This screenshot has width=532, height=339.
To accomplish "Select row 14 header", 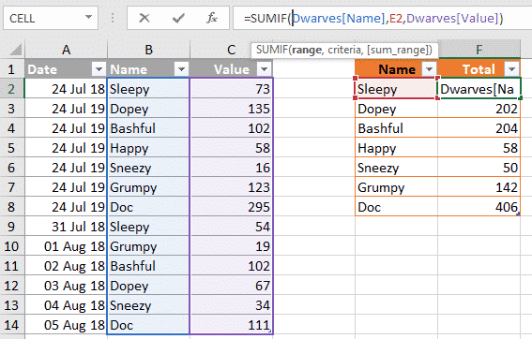I will (x=12, y=325).
